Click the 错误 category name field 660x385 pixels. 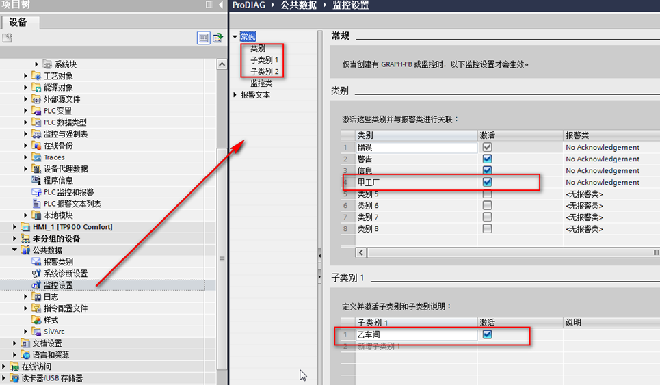[x=416, y=148]
